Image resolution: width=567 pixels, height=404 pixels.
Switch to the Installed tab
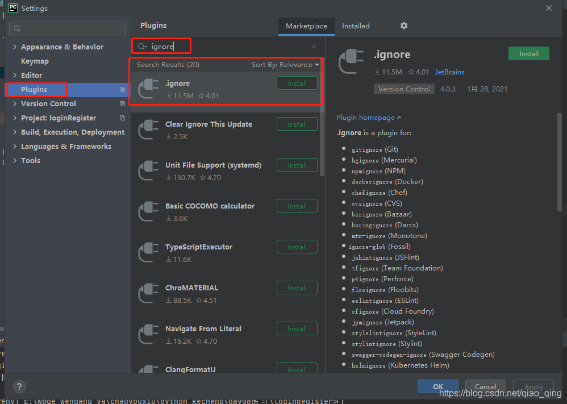[356, 26]
